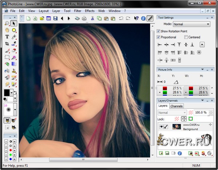Click the Background layer thumbnail
Screen dimensions: 218x170
177,126
